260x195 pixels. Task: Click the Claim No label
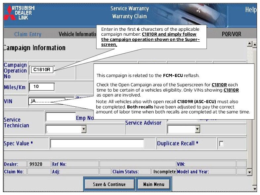click(x=14, y=172)
